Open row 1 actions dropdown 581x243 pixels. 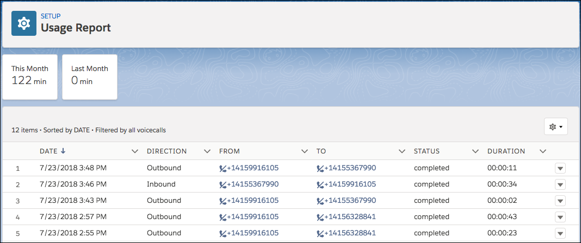pos(560,168)
